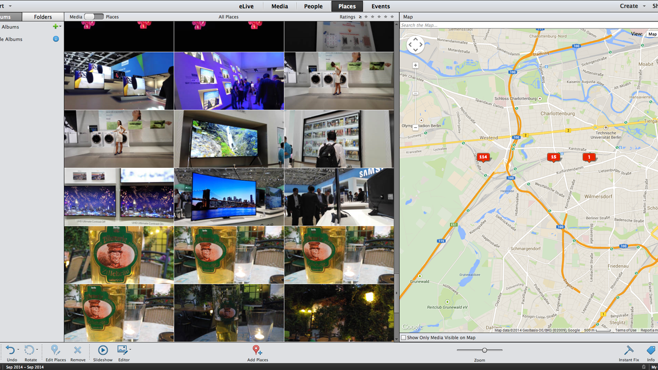Open Instant Fix tool

[629, 350]
